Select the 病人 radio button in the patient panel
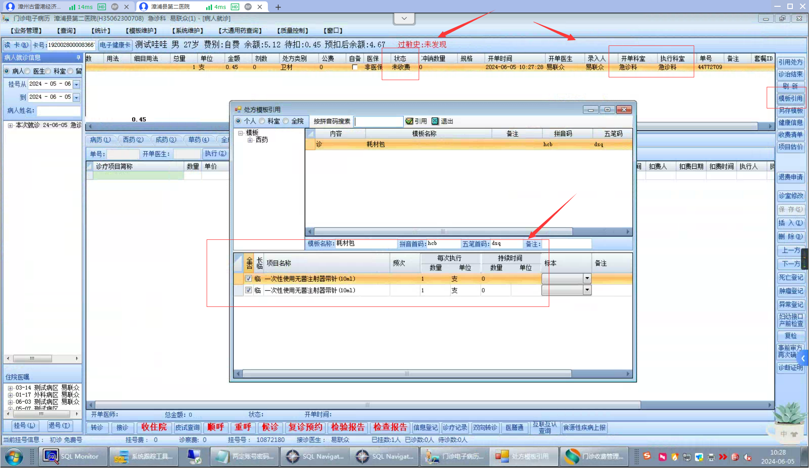Screen dimensions: 809x468 pos(7,71)
